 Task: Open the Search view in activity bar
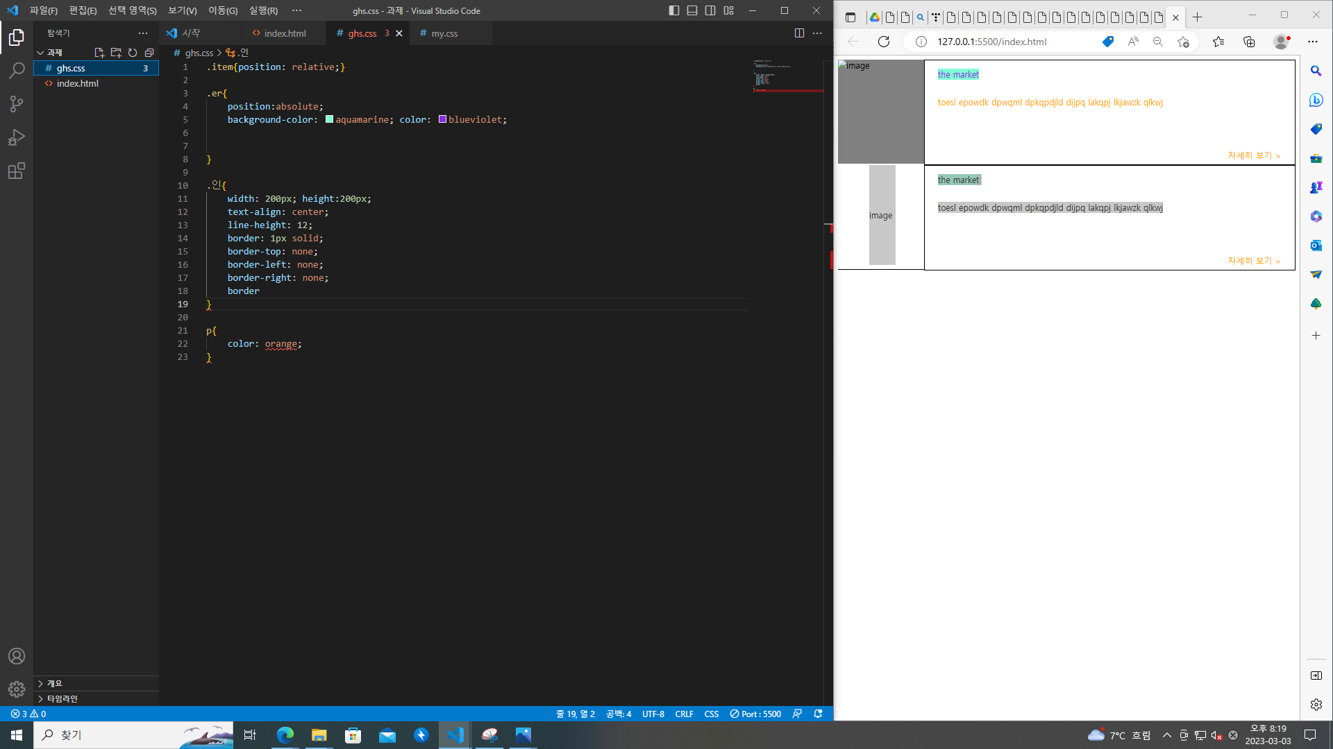(x=17, y=70)
